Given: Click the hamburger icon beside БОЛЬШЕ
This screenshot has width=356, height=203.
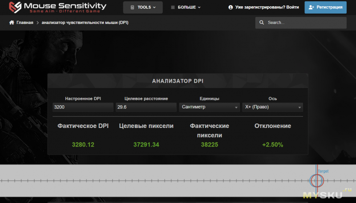Looking at the screenshot, I should pyautogui.click(x=173, y=8).
